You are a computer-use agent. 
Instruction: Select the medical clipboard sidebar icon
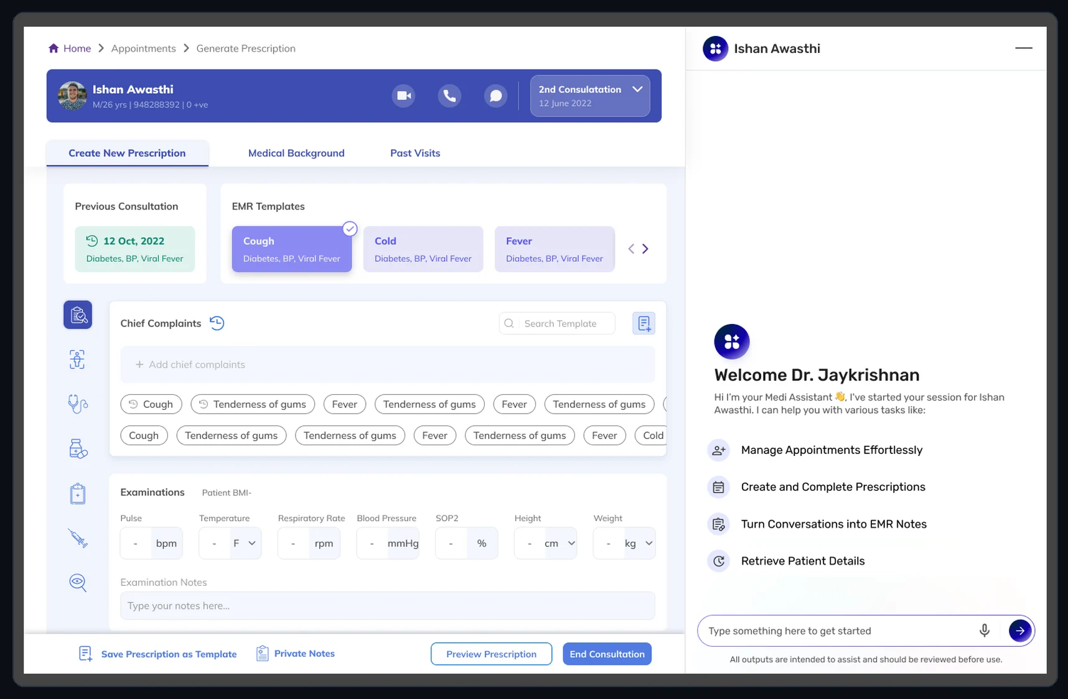[x=78, y=494]
